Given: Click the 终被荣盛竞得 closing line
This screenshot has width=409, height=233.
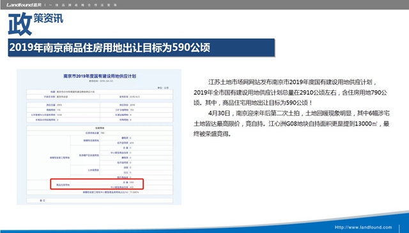Looking at the screenshot, I should [x=212, y=134].
